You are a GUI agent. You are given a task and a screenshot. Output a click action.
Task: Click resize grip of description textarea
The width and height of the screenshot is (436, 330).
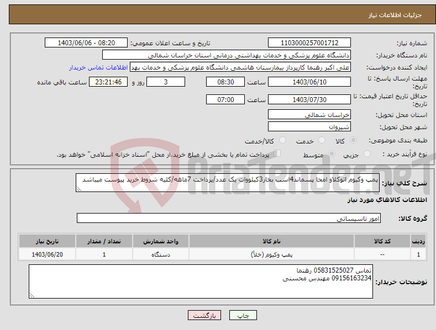[79, 189]
